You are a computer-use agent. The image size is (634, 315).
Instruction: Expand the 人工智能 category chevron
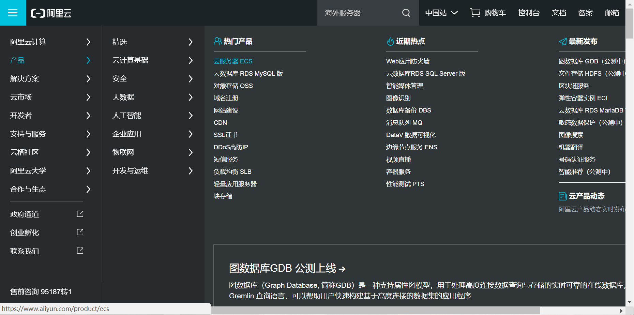191,116
